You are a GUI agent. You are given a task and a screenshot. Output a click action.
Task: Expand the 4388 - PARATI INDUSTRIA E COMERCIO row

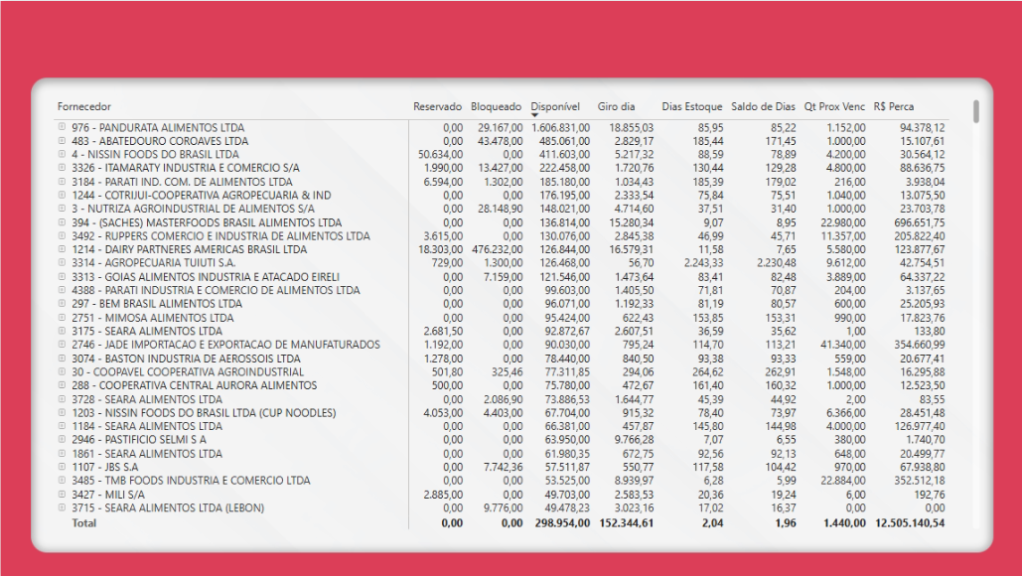point(62,290)
